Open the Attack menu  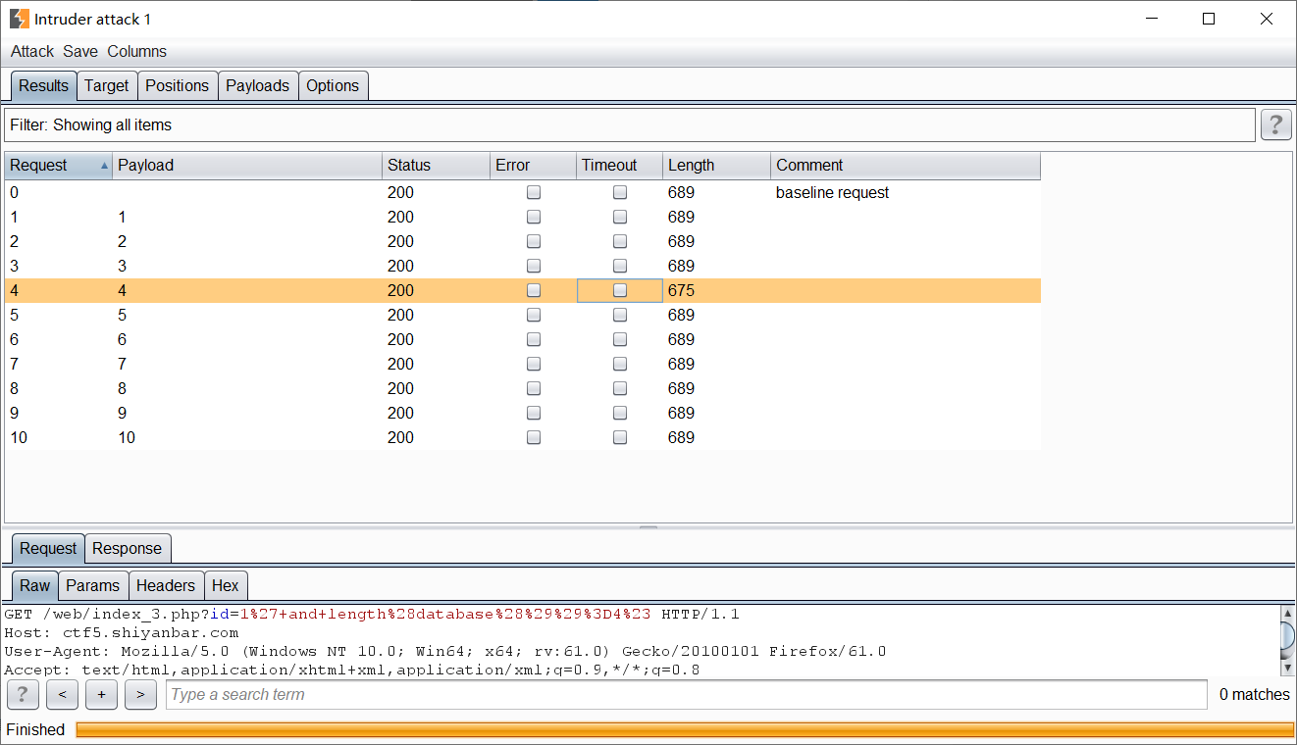click(32, 52)
